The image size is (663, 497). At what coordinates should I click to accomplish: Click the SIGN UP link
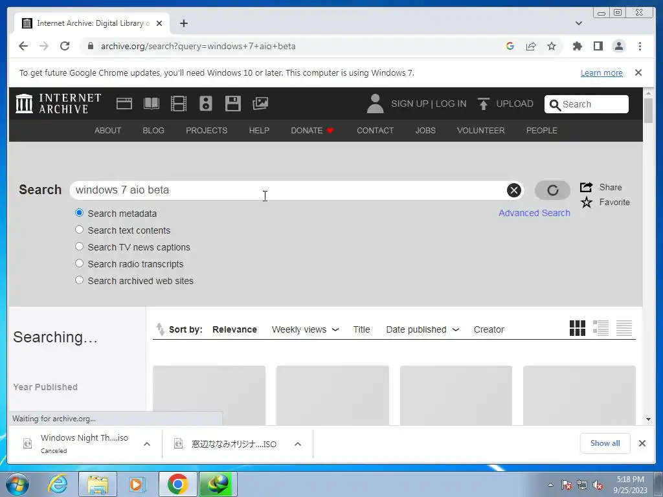click(x=410, y=104)
